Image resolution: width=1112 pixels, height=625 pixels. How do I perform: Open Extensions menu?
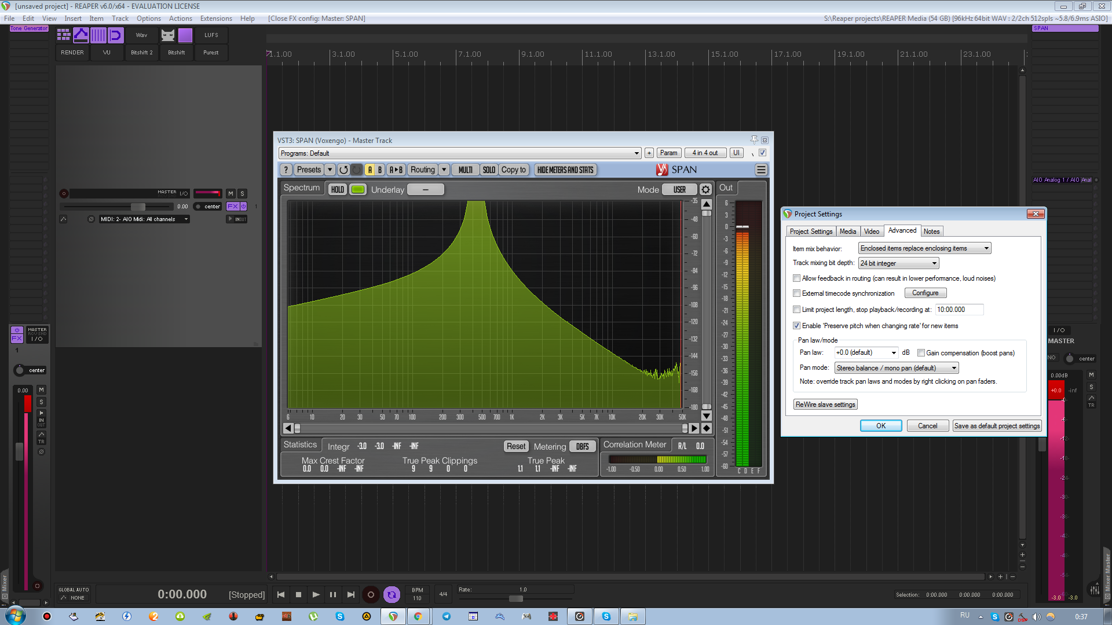216,19
